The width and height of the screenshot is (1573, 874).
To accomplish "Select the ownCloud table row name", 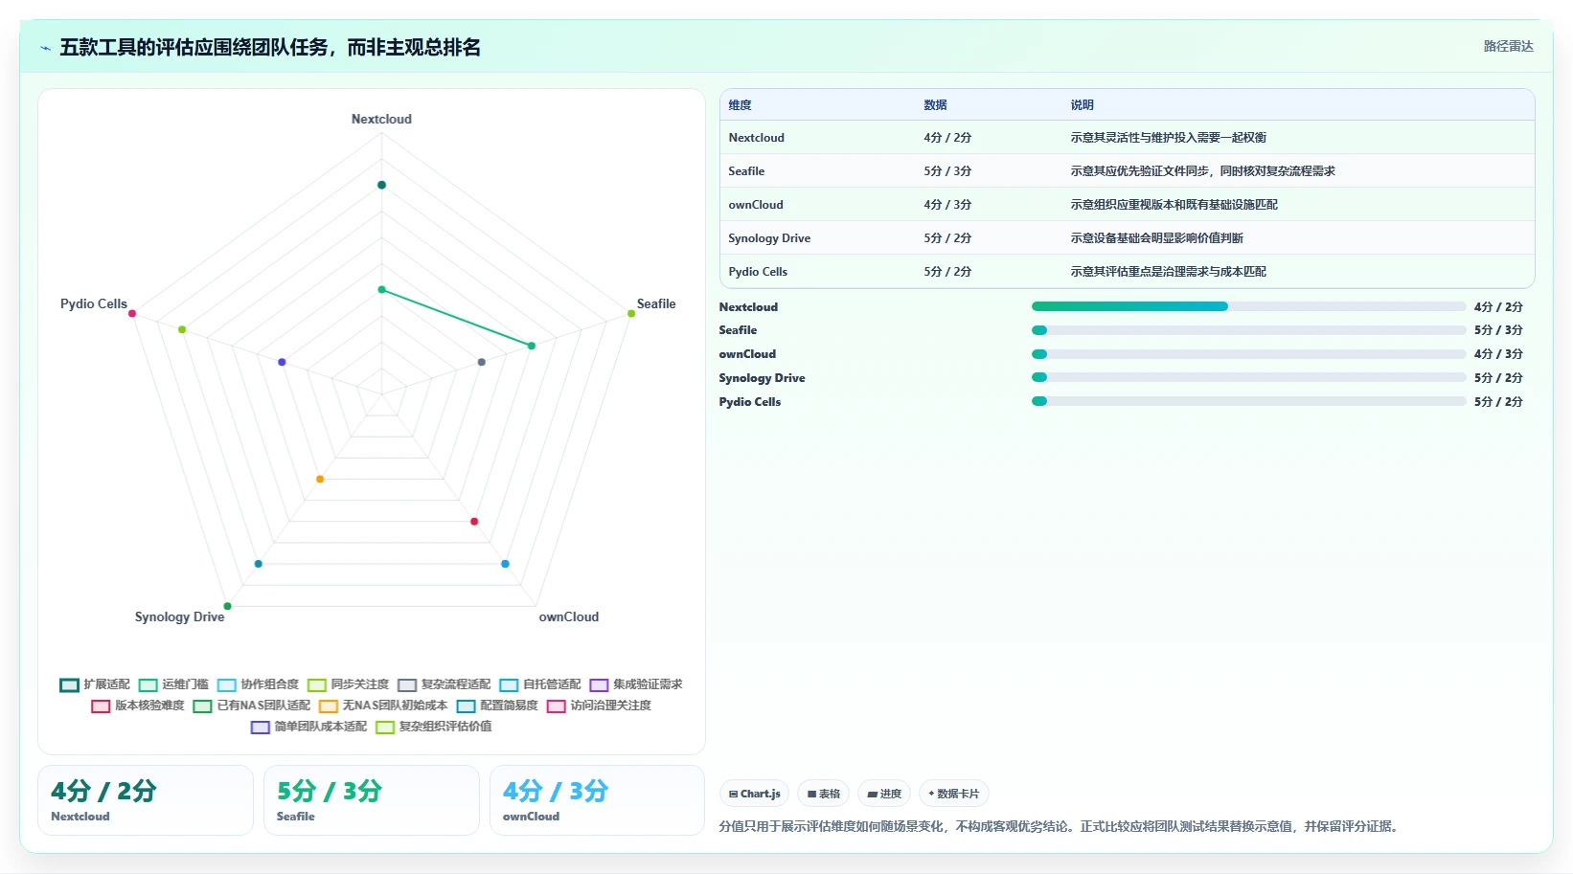I will (756, 205).
